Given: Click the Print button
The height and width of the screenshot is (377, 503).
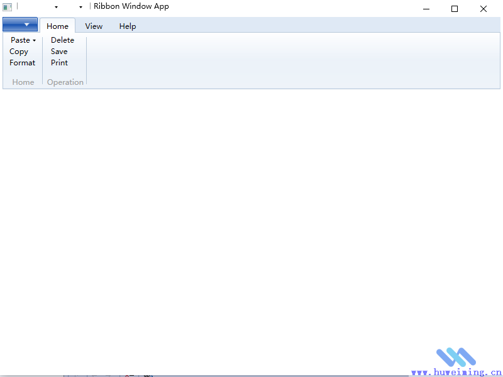Looking at the screenshot, I should [x=59, y=62].
